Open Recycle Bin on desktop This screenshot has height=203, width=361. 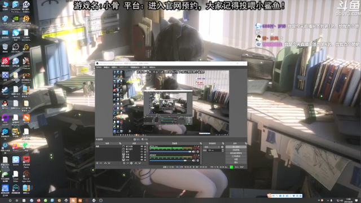[x=5, y=47]
